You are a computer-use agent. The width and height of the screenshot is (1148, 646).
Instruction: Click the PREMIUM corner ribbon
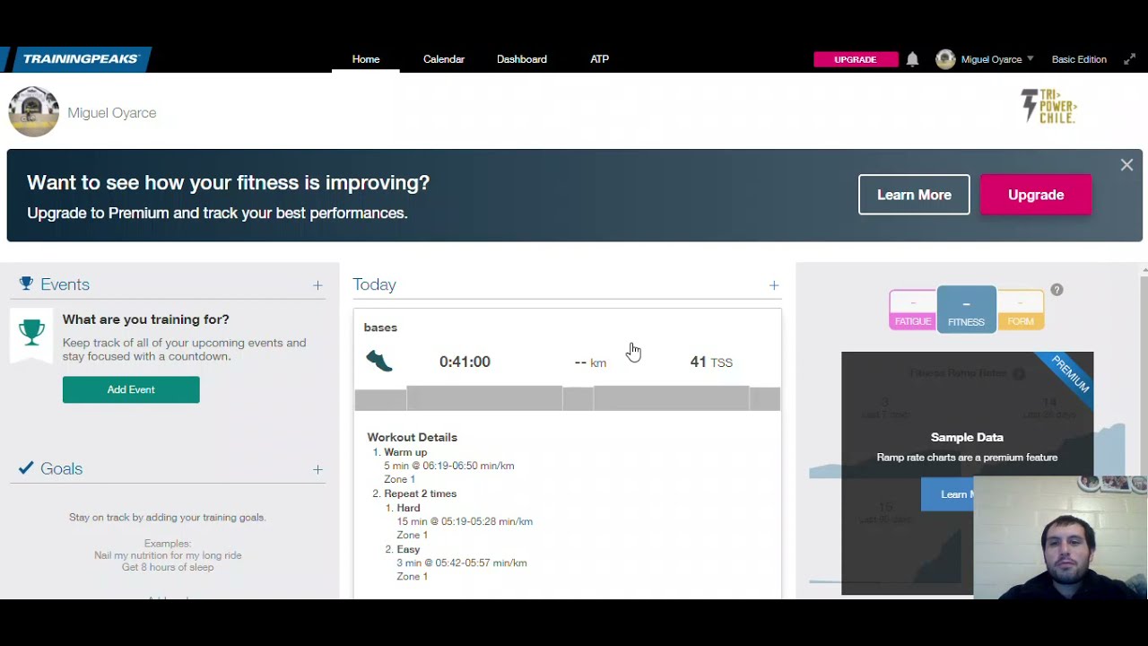click(1070, 374)
